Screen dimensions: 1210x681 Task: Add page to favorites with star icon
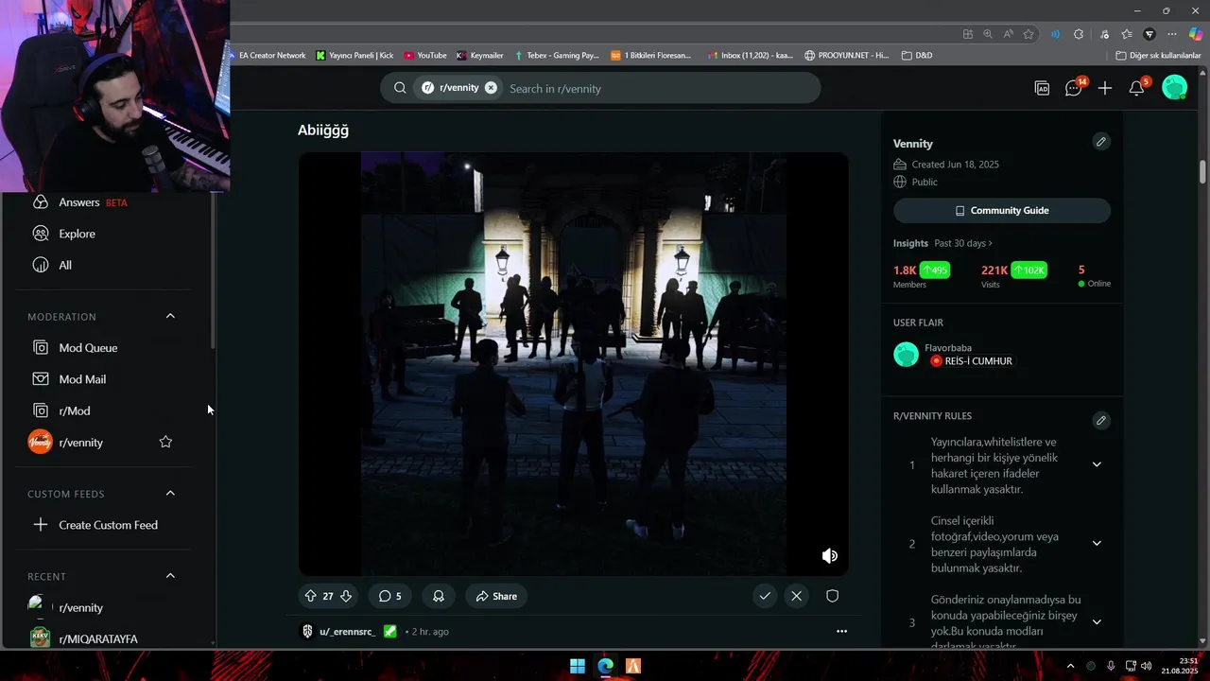(x=1028, y=34)
